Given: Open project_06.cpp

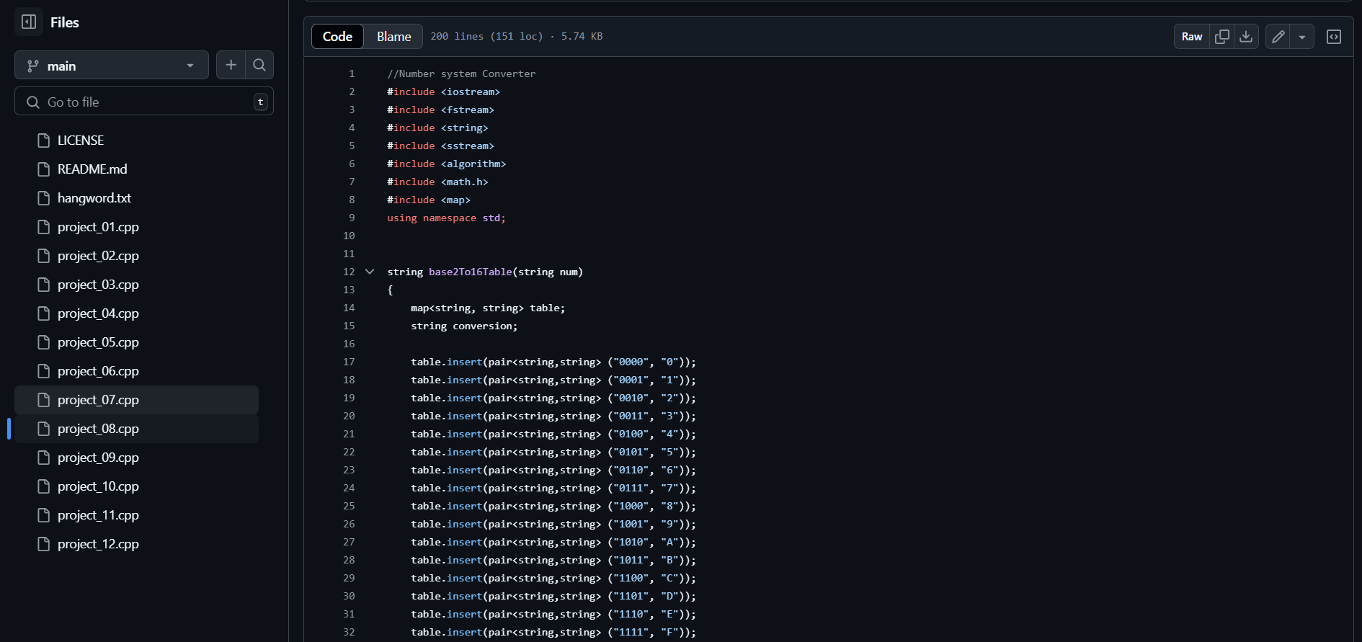Looking at the screenshot, I should pyautogui.click(x=136, y=371).
